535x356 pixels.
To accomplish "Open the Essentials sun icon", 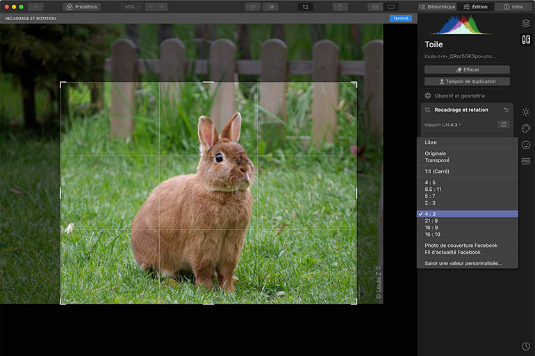I will tap(525, 112).
